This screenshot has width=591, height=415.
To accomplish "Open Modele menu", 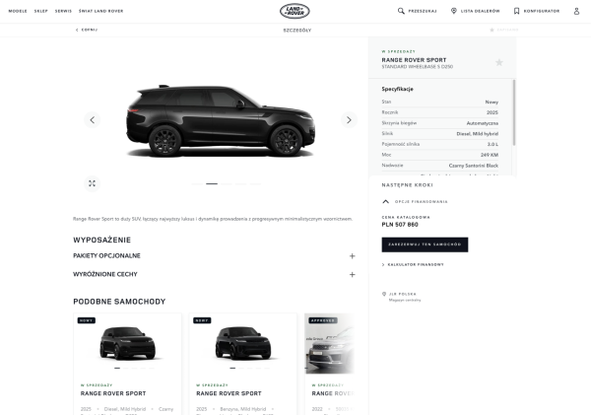I will (18, 11).
